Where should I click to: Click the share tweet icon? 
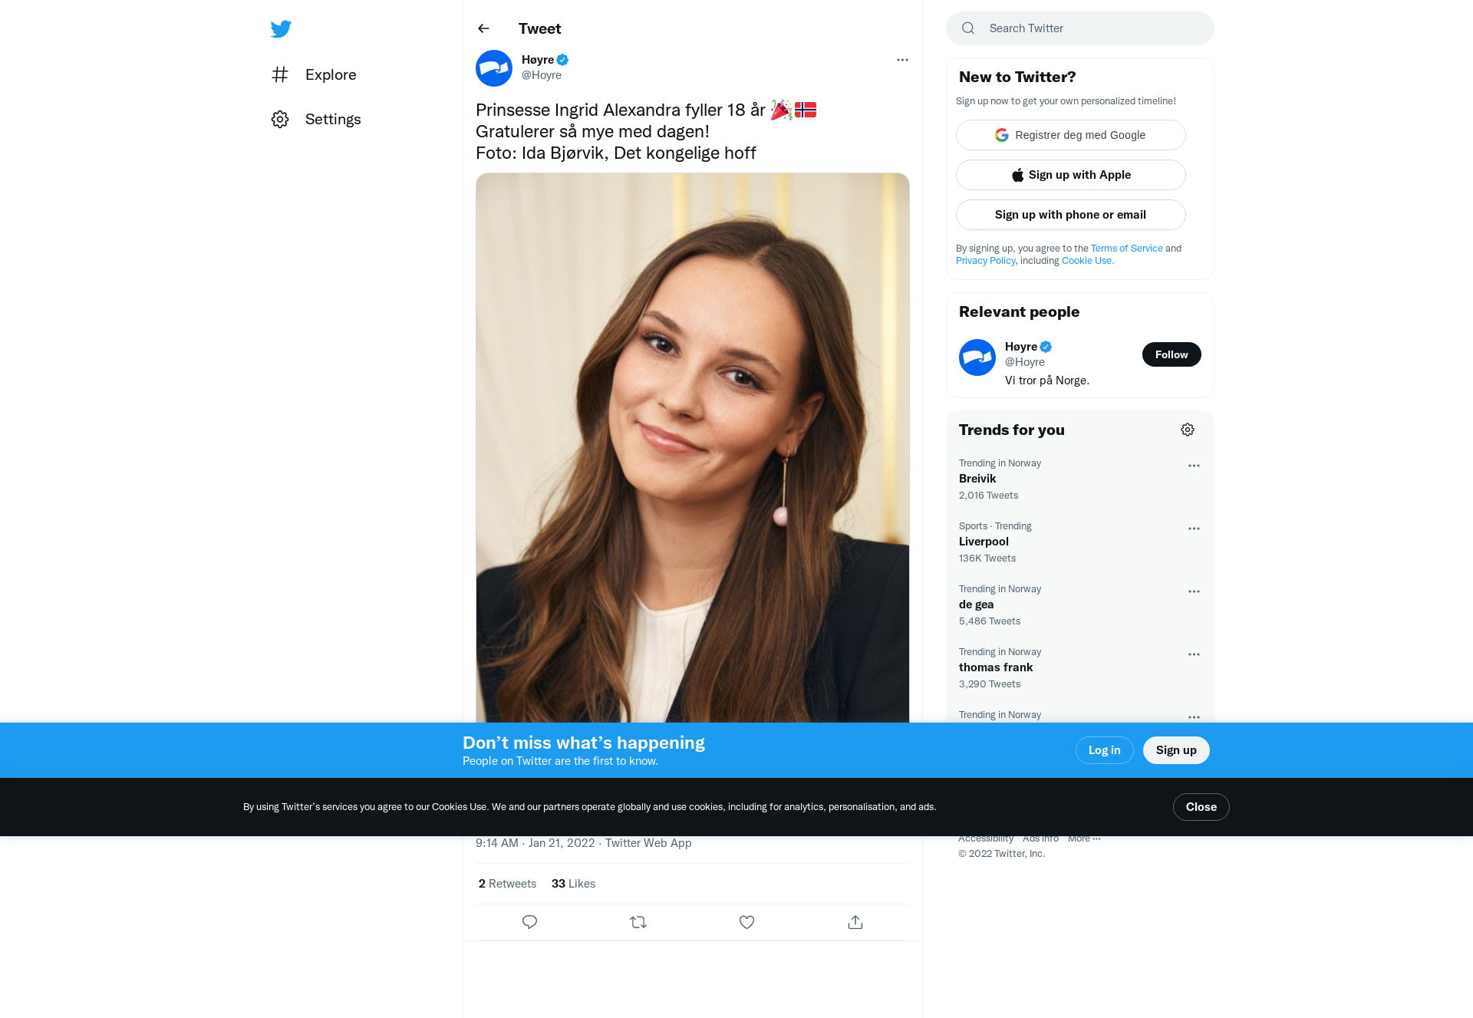(855, 922)
